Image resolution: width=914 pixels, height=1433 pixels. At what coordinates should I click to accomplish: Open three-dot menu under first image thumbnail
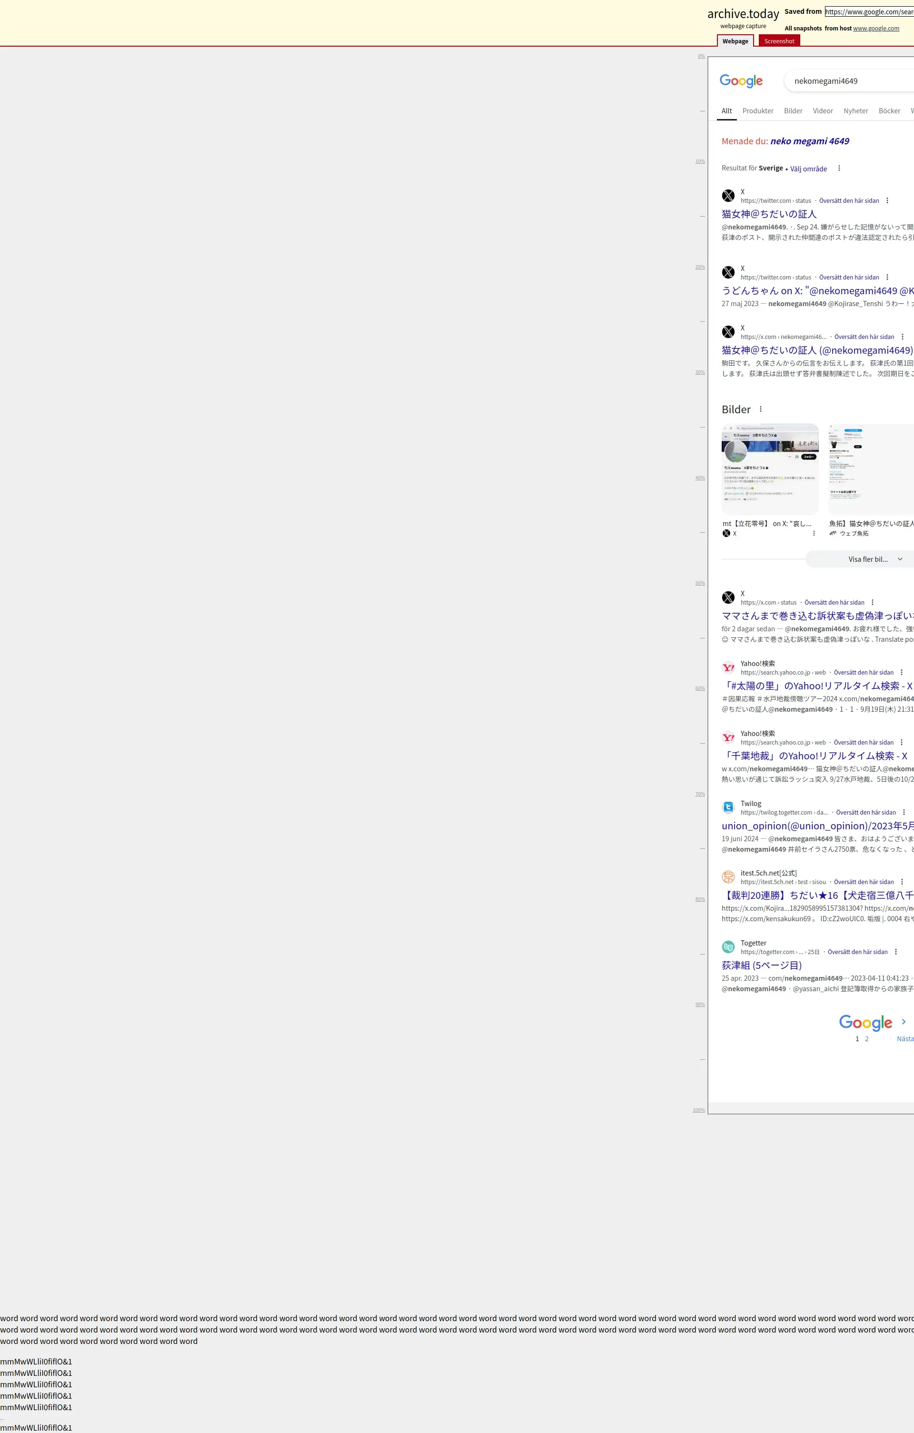[x=814, y=533]
